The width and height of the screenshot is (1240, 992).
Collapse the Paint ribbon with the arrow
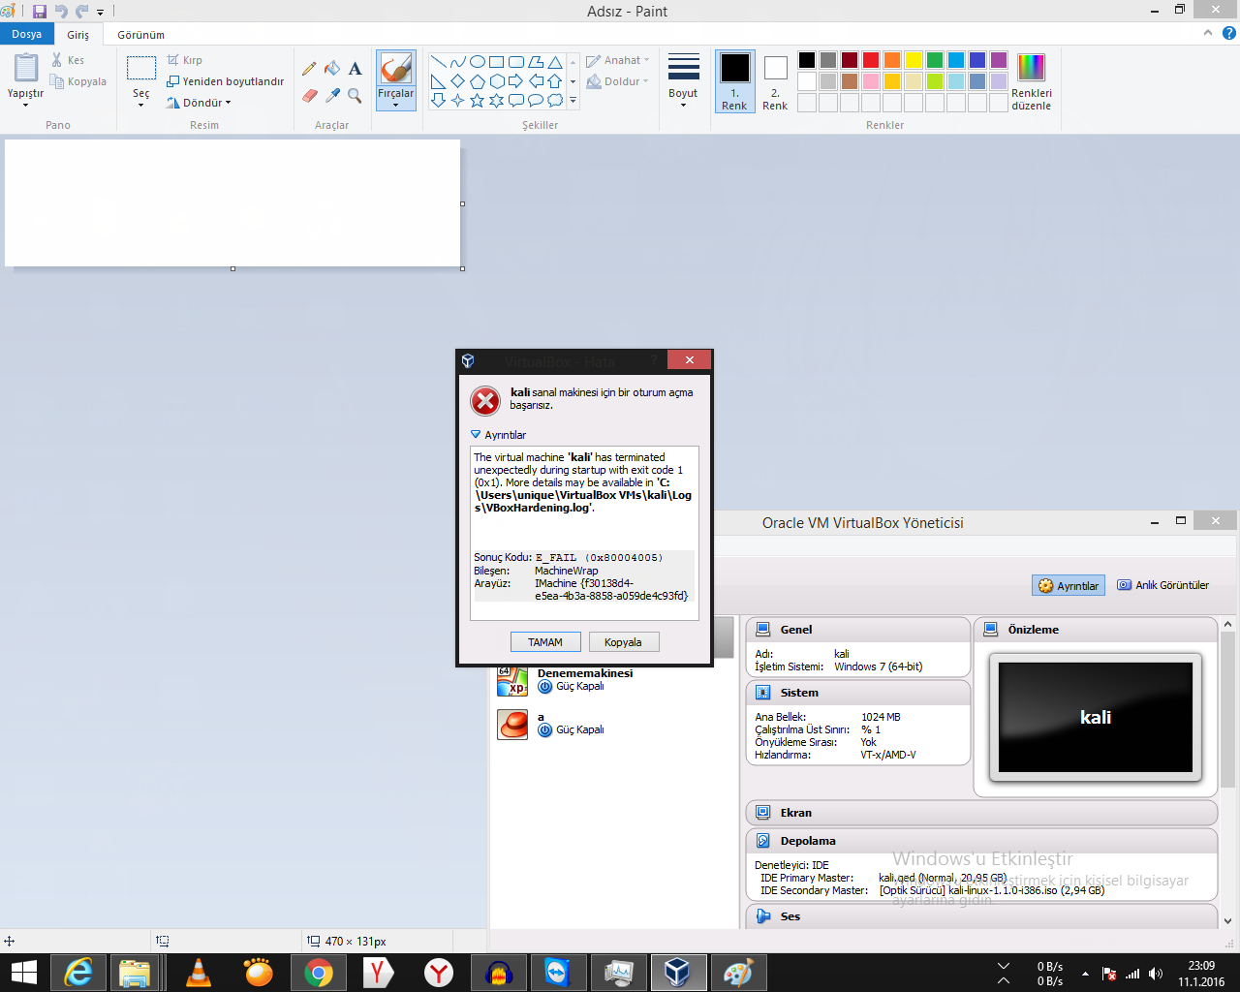pyautogui.click(x=1208, y=33)
